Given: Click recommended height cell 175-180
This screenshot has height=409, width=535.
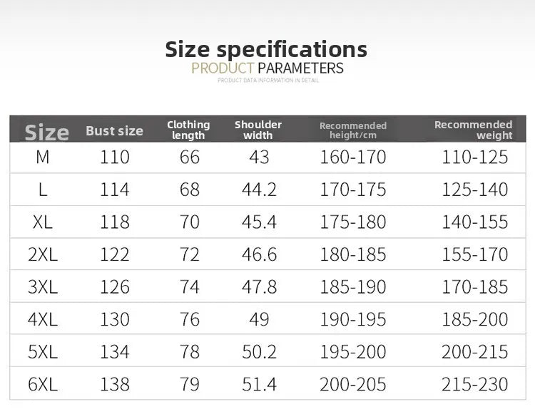Looking at the screenshot, I should (353, 222).
